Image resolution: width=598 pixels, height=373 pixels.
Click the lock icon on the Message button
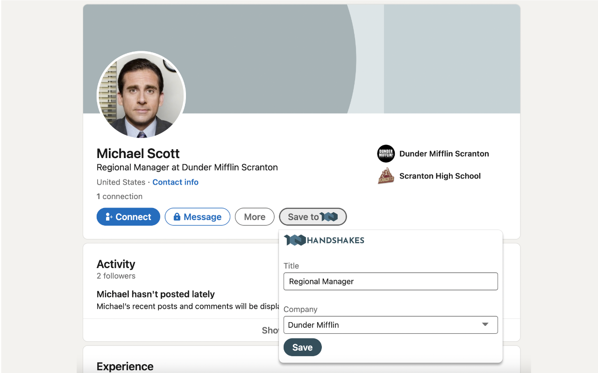tap(177, 217)
